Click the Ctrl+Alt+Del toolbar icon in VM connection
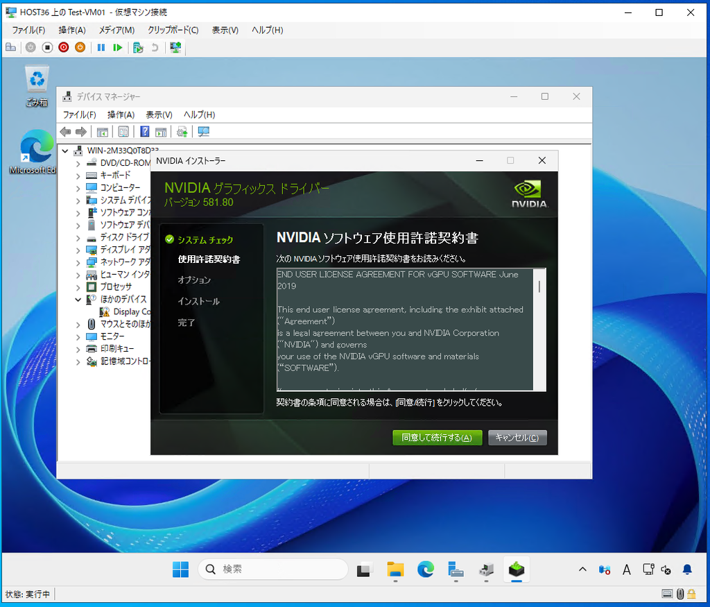The width and height of the screenshot is (710, 607). (x=11, y=47)
